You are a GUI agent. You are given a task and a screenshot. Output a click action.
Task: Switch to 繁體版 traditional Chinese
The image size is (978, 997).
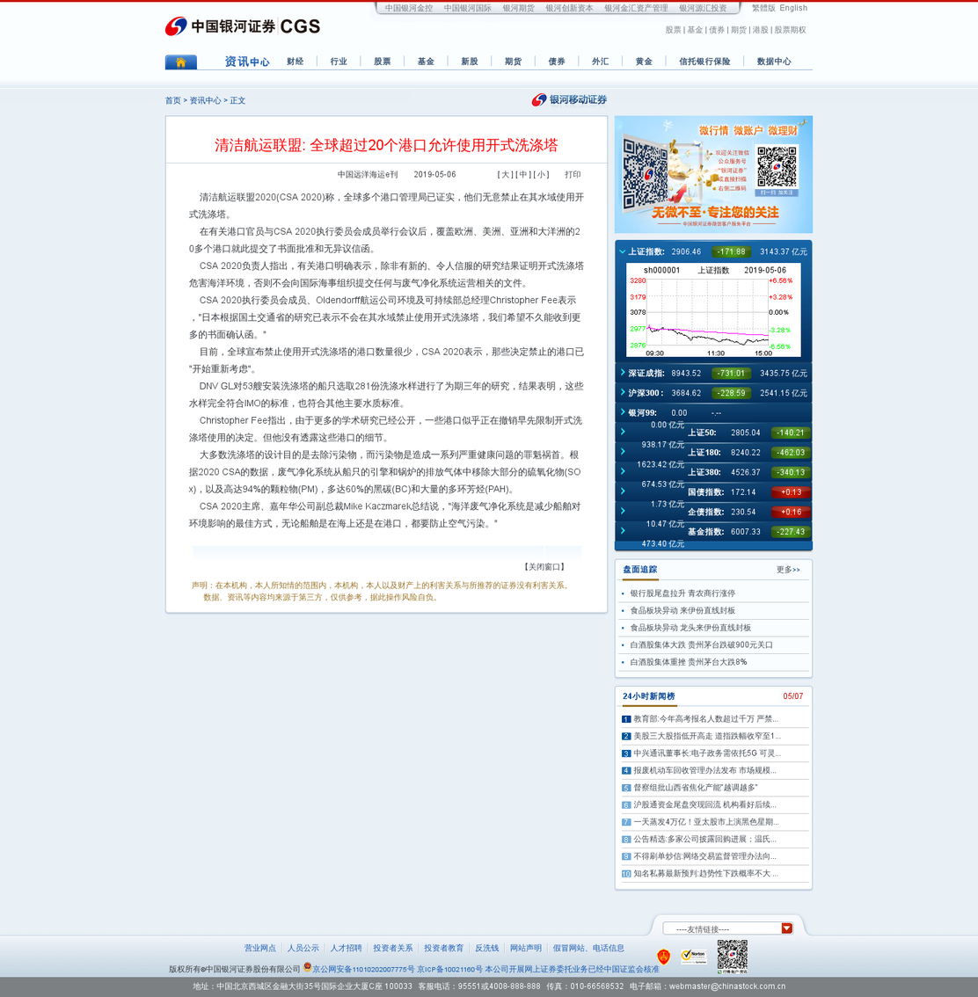[x=763, y=8]
